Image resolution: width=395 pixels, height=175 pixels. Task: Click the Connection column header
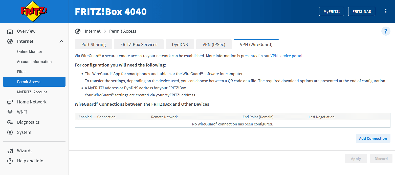tap(106, 117)
